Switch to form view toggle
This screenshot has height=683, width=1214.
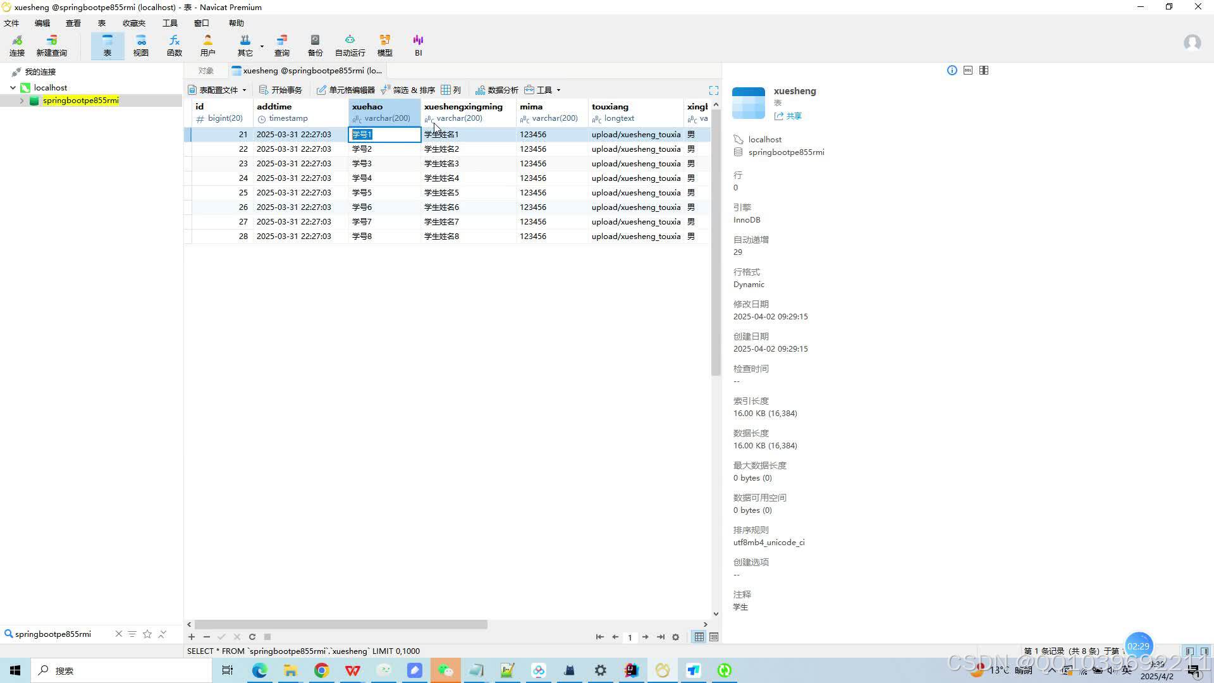(x=714, y=637)
